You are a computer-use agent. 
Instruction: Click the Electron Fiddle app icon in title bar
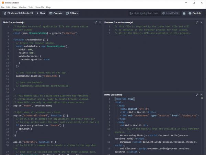click(3, 3)
